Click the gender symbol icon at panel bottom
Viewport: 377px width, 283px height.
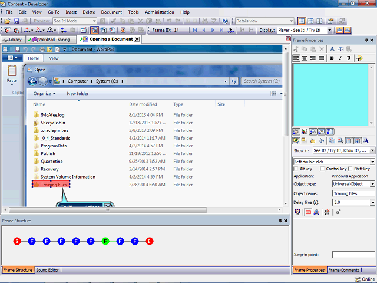click(x=338, y=212)
